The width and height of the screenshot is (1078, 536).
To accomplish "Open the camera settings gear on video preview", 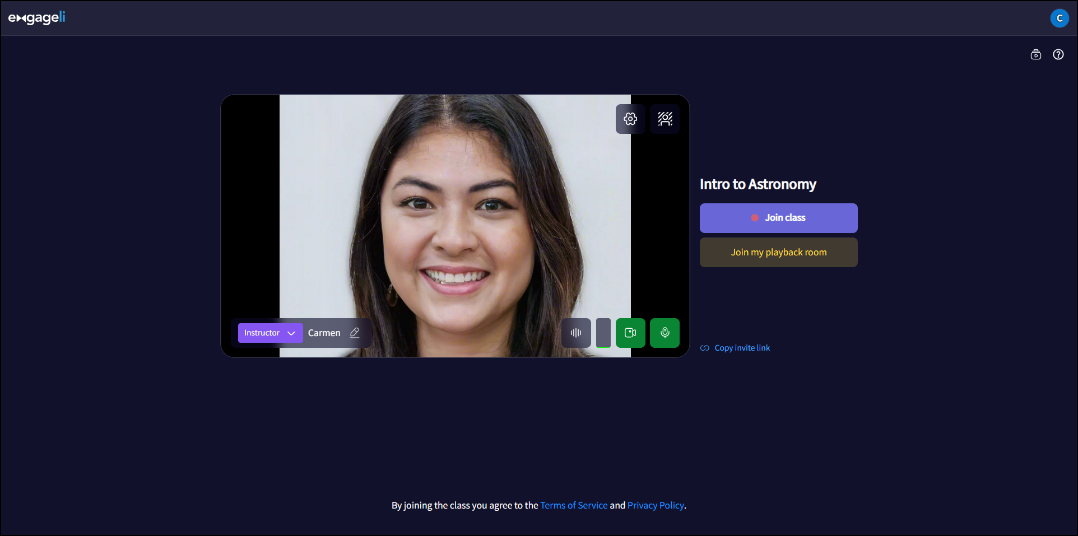I will pos(630,119).
